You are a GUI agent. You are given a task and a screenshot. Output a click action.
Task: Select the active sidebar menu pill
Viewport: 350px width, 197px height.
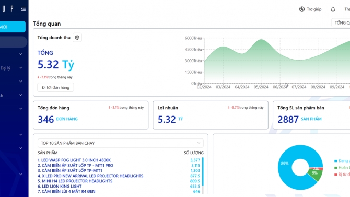pyautogui.click(x=14, y=42)
